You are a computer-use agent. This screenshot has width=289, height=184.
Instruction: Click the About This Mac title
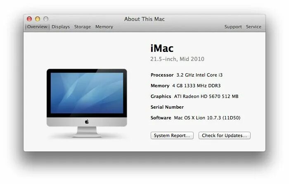click(x=144, y=19)
